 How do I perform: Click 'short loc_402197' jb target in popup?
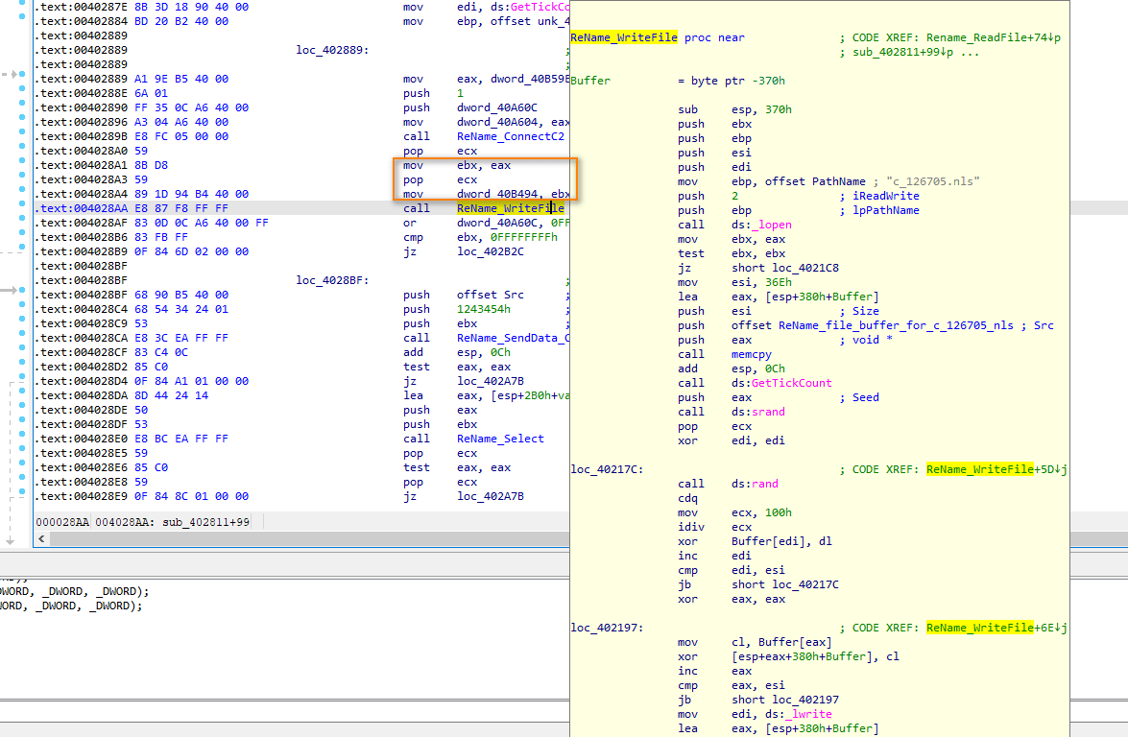[785, 699]
